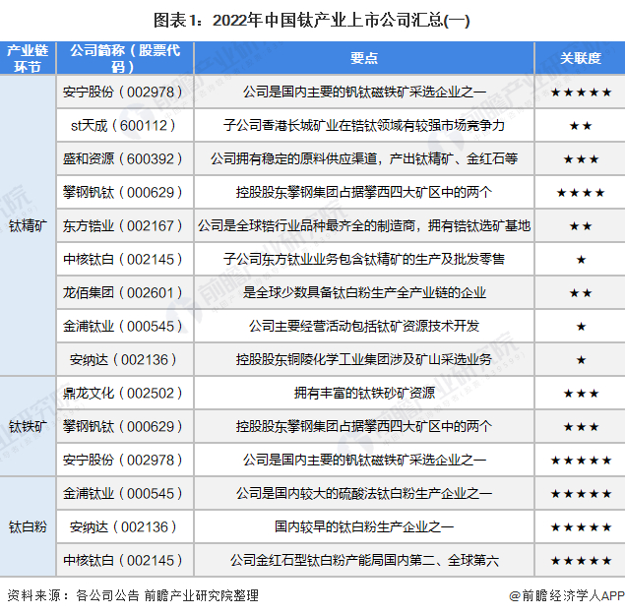
Task: Click text 国内较早的钛白粉生产企业之一
Action: click(x=364, y=527)
